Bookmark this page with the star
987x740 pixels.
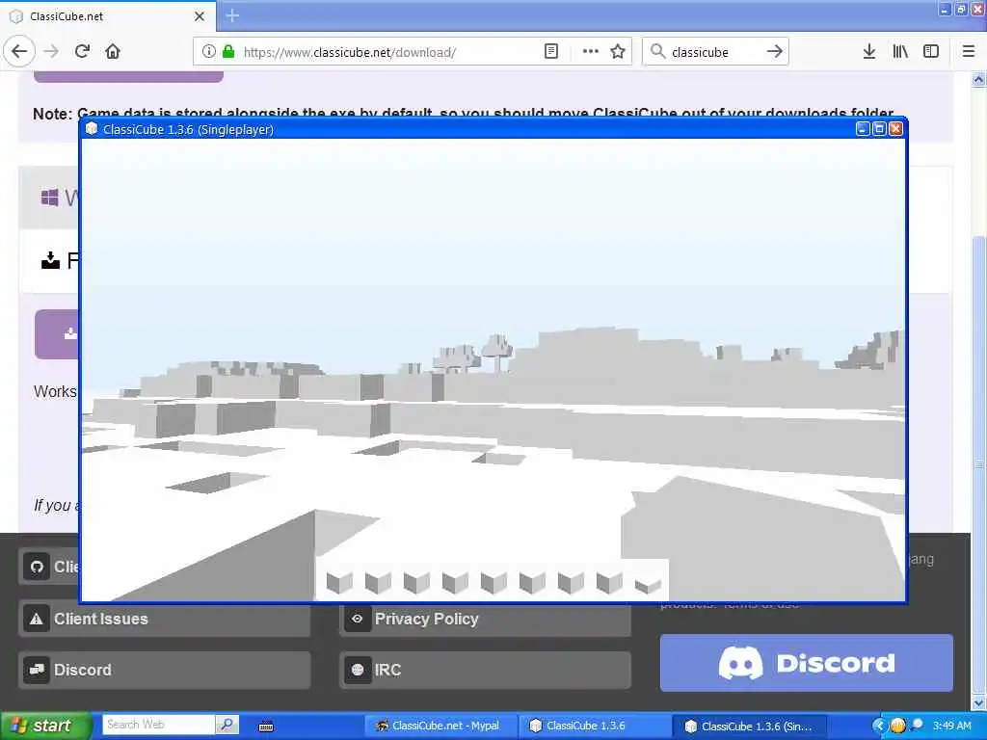pos(618,52)
